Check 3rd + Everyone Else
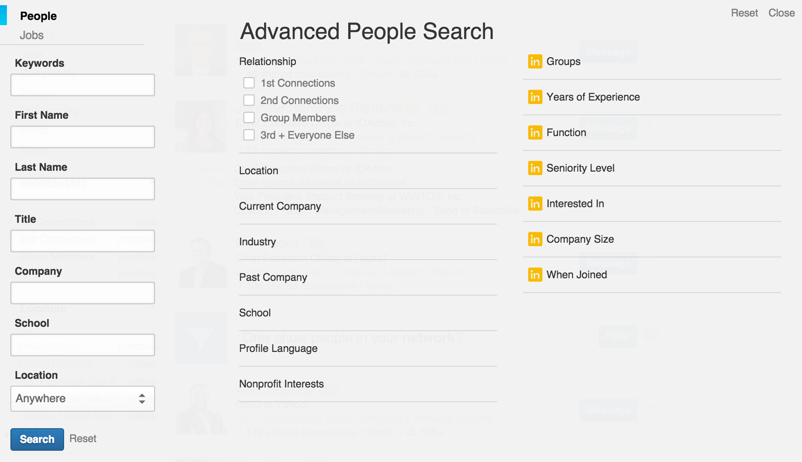The height and width of the screenshot is (462, 802). click(249, 135)
